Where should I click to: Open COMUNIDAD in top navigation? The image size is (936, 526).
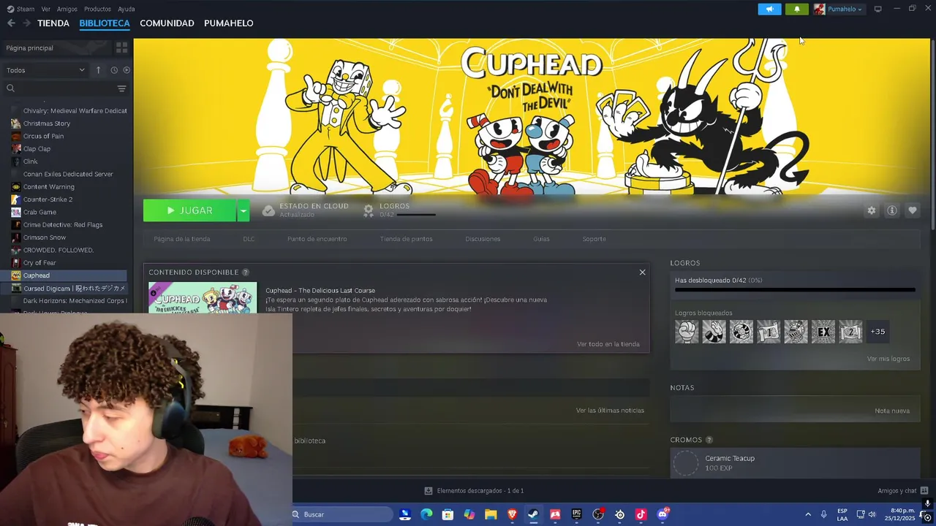(167, 23)
